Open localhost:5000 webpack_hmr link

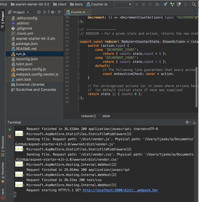(120, 190)
